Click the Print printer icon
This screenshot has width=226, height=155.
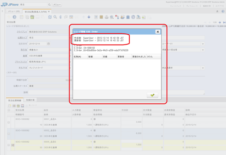coord(107,17)
